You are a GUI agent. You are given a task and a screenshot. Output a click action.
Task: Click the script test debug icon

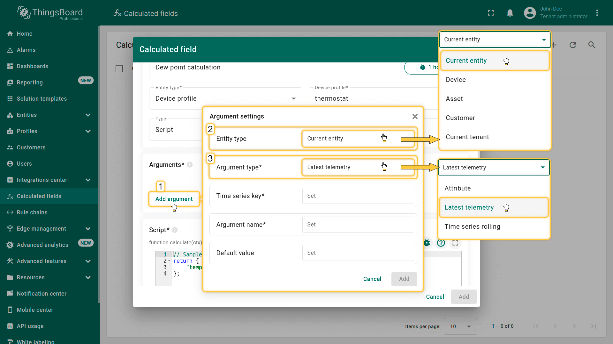click(x=427, y=243)
